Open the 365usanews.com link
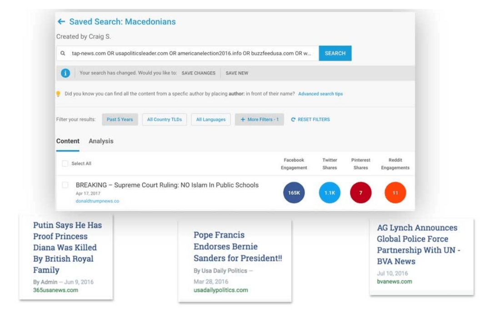Viewport: 485px width, 310px height. click(55, 290)
